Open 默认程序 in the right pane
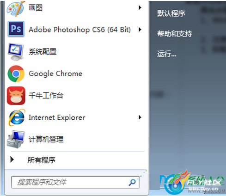 coord(171,13)
